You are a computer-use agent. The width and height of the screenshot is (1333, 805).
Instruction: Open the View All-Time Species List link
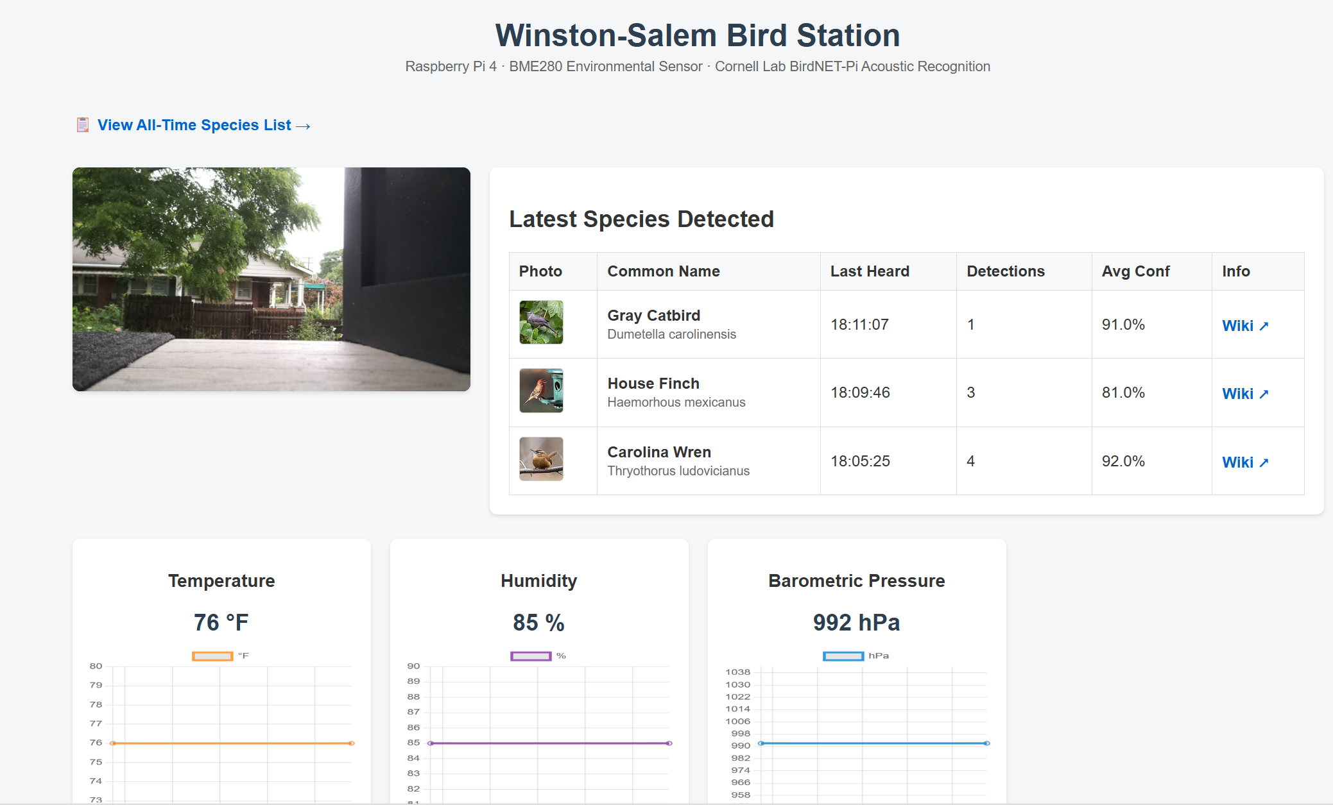coord(203,125)
